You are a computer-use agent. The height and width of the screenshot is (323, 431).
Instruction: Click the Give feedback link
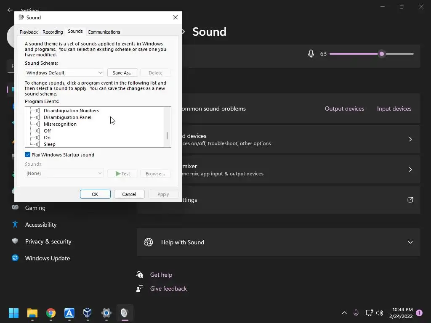pyautogui.click(x=168, y=289)
